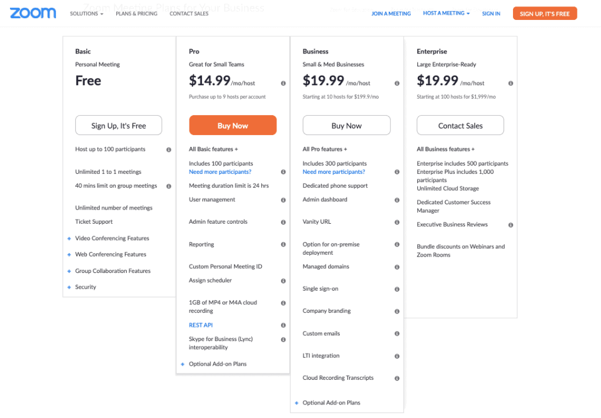Click 'Dedicated Customer Success Manager' text
The height and width of the screenshot is (418, 601).
(x=454, y=206)
